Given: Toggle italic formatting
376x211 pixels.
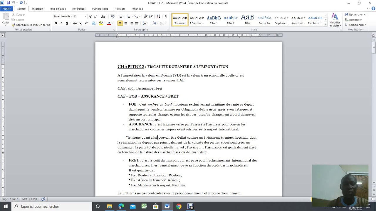Looking at the screenshot, I should coord(61,23).
